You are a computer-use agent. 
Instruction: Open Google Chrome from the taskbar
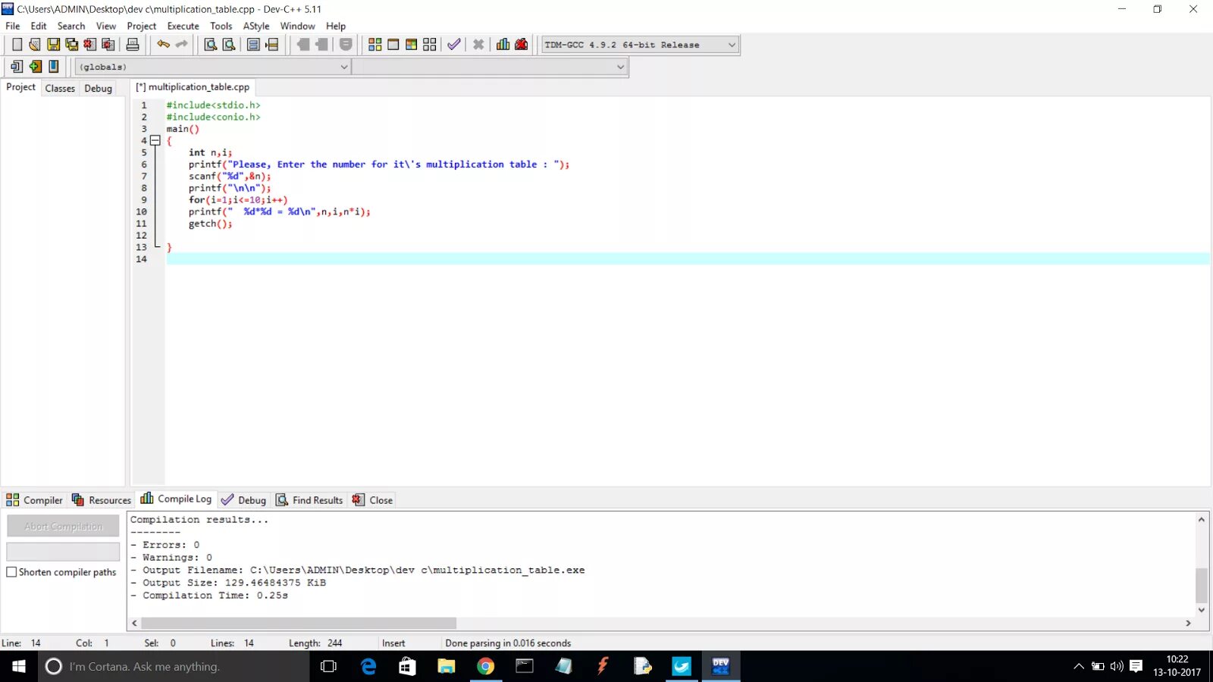(485, 667)
